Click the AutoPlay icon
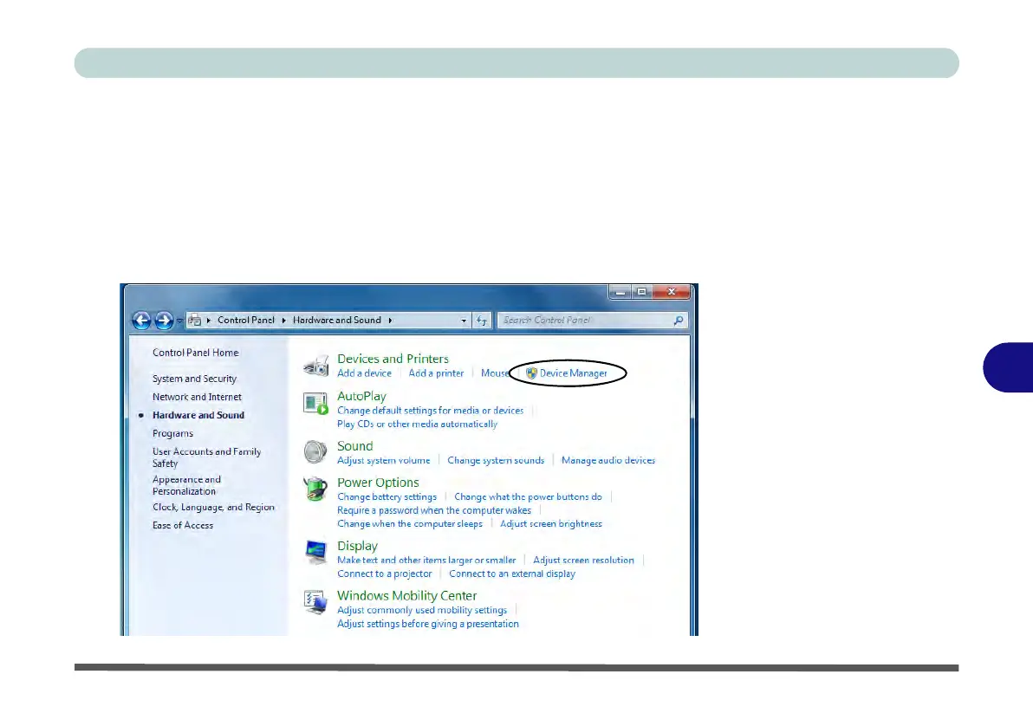 pos(315,403)
